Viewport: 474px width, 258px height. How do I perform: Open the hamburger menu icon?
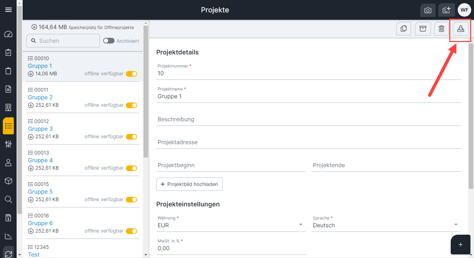tap(8, 10)
